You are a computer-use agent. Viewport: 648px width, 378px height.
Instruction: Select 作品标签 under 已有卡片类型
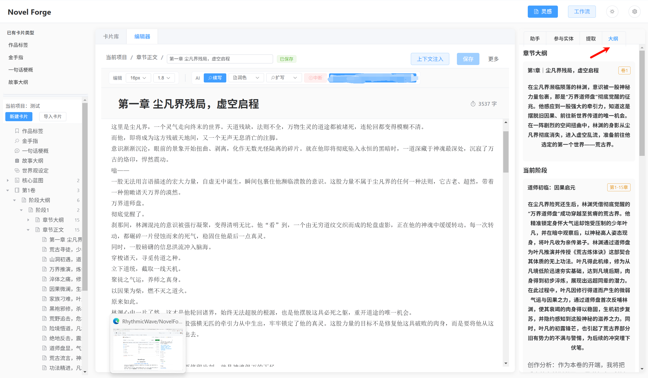18,45
